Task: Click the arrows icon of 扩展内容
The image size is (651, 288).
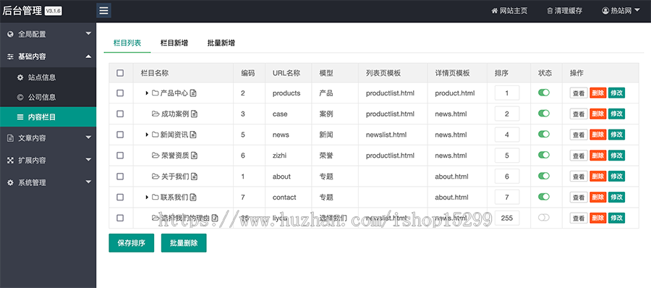Action: pyautogui.click(x=10, y=161)
